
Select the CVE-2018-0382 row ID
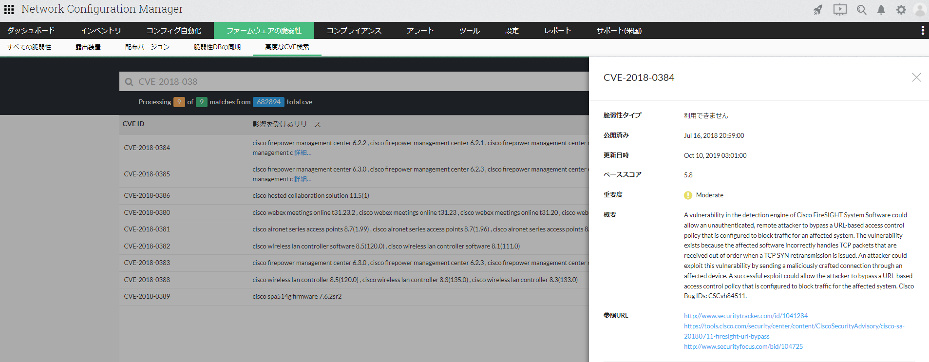(x=147, y=247)
